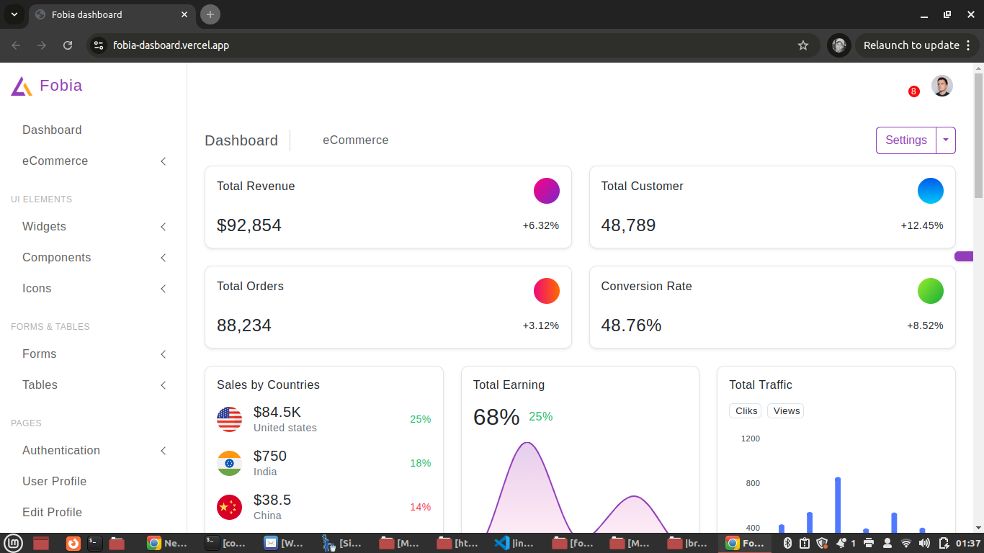Open the Settings dropdown arrow
984x553 pixels.
945,140
